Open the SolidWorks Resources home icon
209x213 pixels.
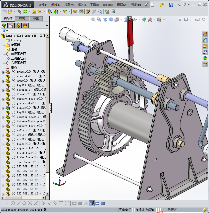(x=205, y=34)
